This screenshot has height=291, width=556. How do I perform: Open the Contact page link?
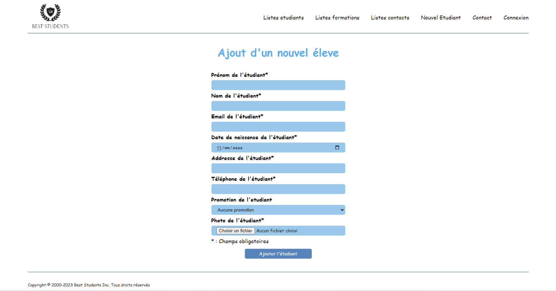[482, 18]
